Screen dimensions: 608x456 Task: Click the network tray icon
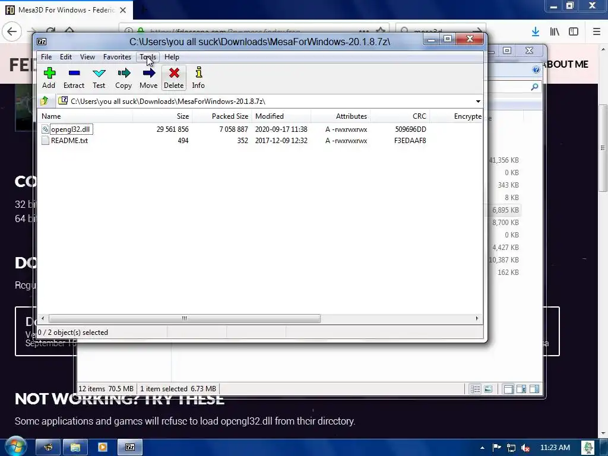coord(511,448)
